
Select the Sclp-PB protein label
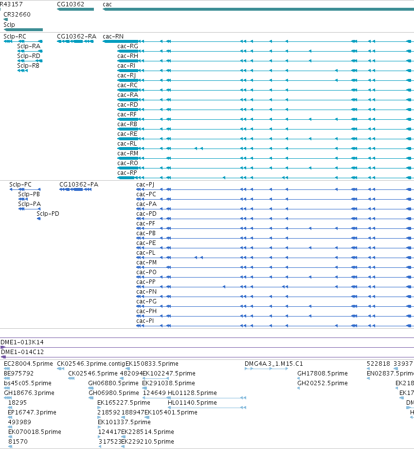pyautogui.click(x=29, y=194)
